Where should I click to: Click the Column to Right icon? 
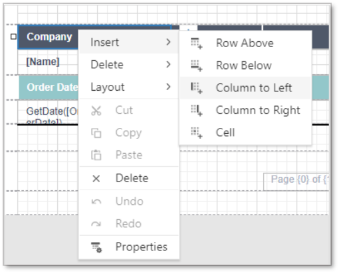click(x=197, y=110)
